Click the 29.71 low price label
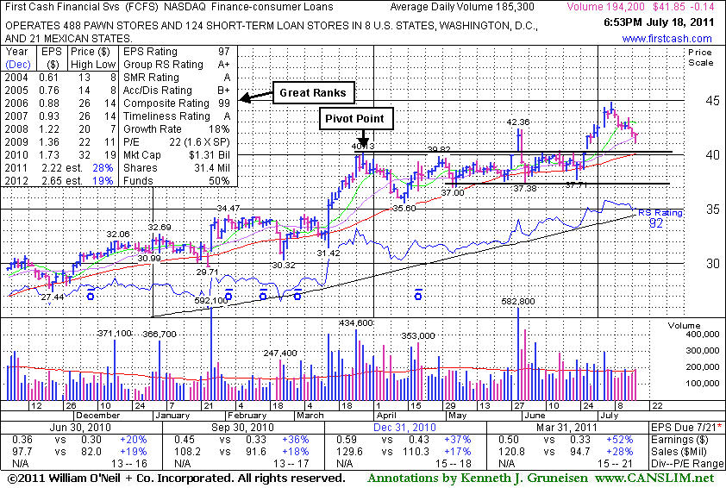The height and width of the screenshot is (488, 726). point(207,272)
